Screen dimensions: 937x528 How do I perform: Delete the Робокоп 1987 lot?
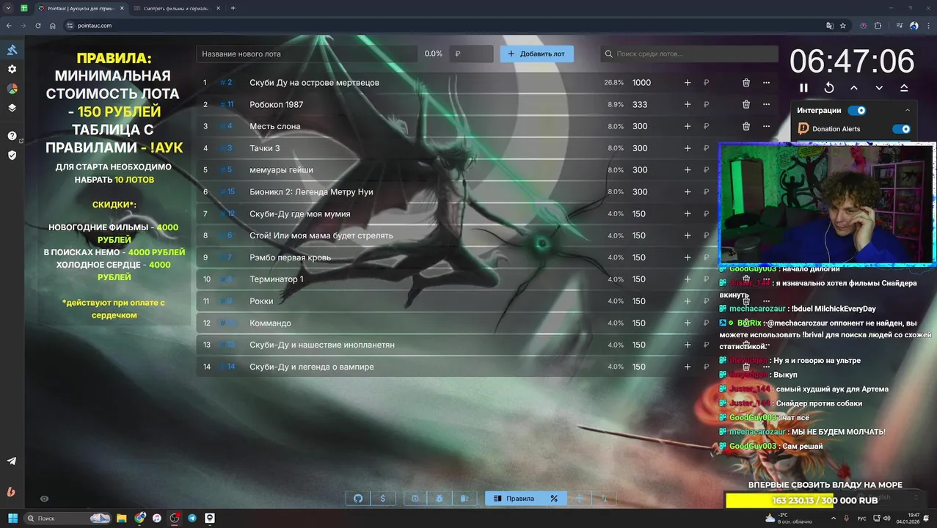[x=746, y=105]
